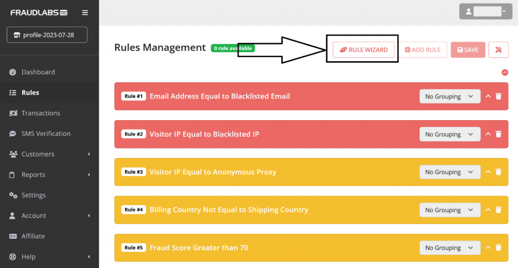The width and height of the screenshot is (518, 268).
Task: Save the rules with the Save button
Action: 468,50
